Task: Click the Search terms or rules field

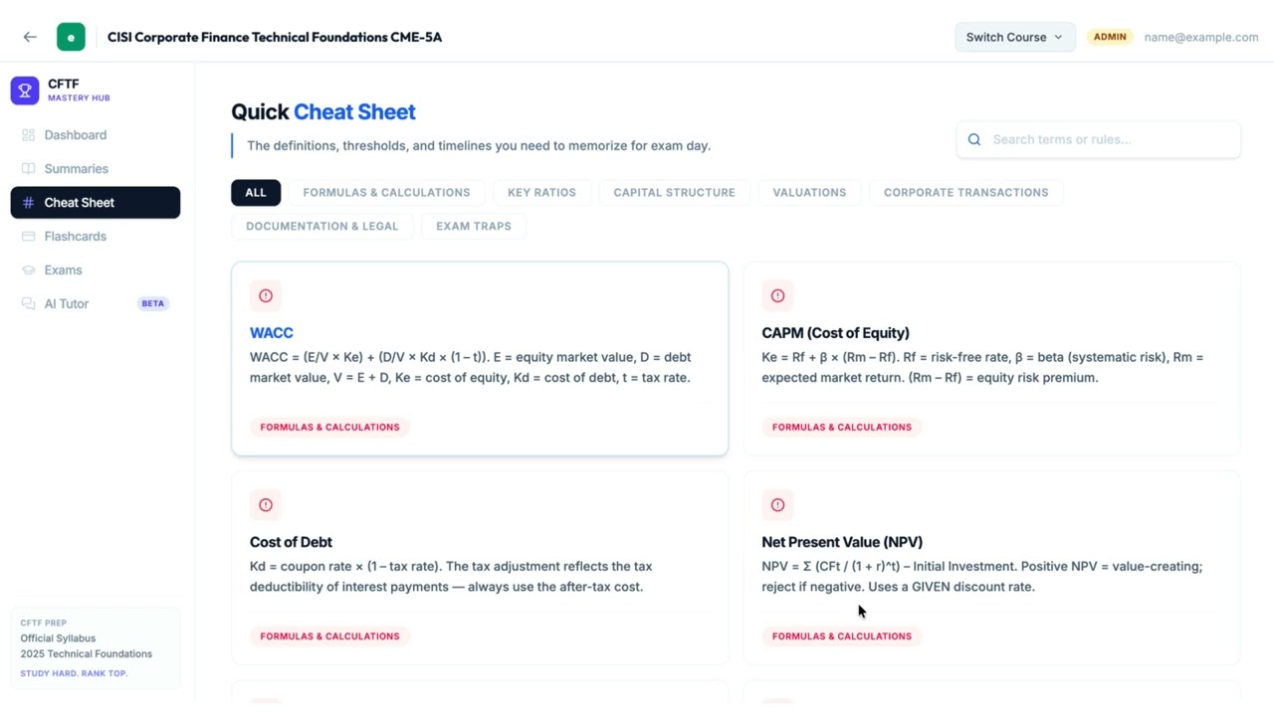Action: click(x=1105, y=140)
